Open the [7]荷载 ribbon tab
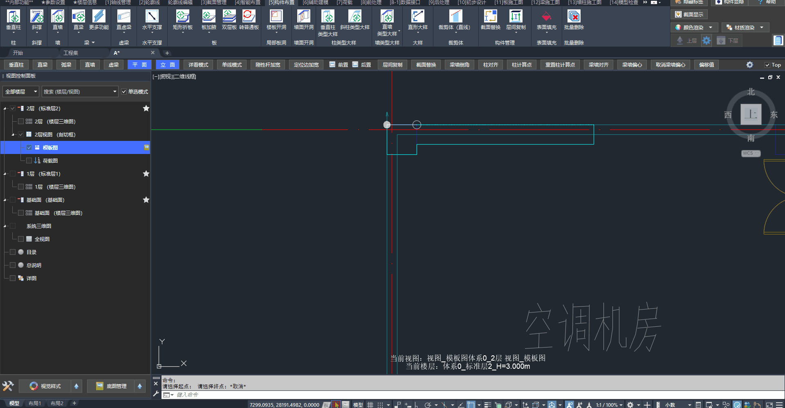The height and width of the screenshot is (408, 785). point(344,2)
